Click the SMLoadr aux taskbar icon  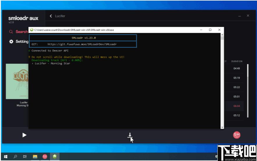[45, 157]
